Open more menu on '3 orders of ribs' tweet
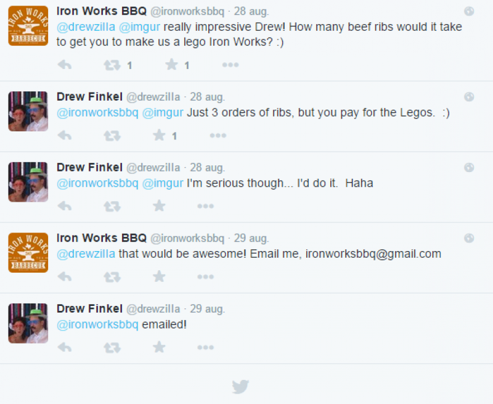 [x=218, y=136]
